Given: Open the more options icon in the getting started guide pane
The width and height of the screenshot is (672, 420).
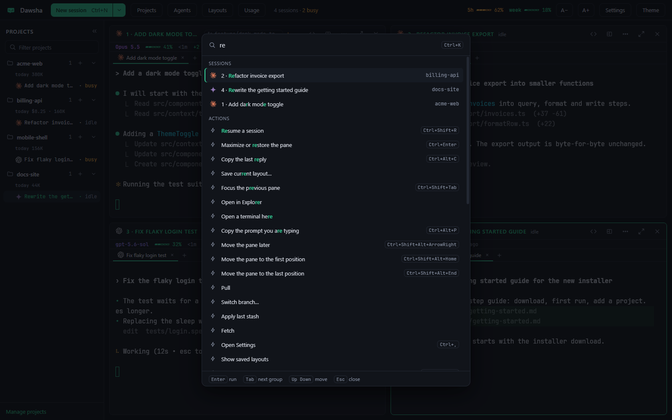Looking at the screenshot, I should point(625,231).
